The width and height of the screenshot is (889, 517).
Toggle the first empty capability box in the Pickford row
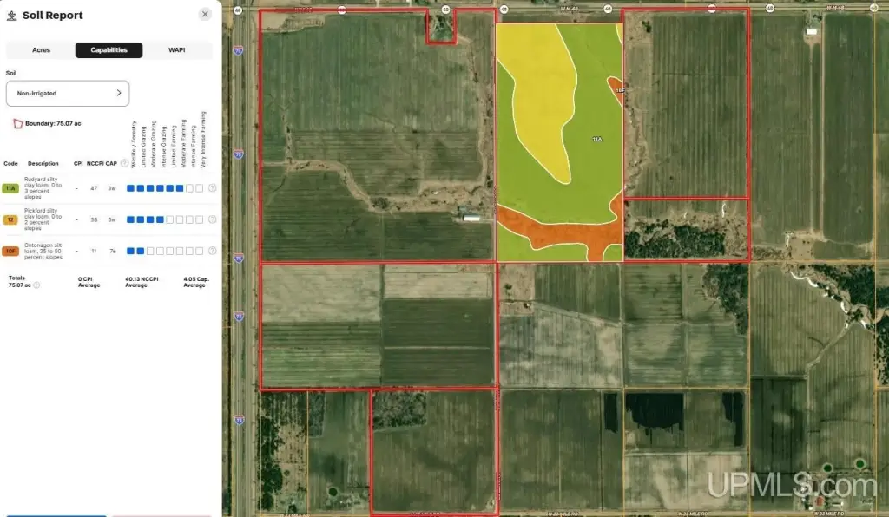pos(170,219)
